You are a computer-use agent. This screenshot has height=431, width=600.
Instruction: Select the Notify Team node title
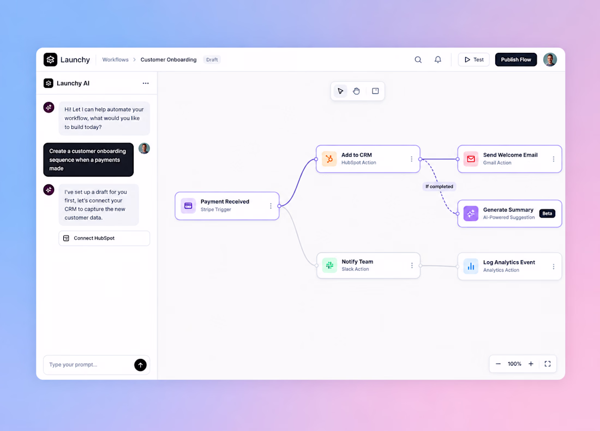tap(357, 262)
